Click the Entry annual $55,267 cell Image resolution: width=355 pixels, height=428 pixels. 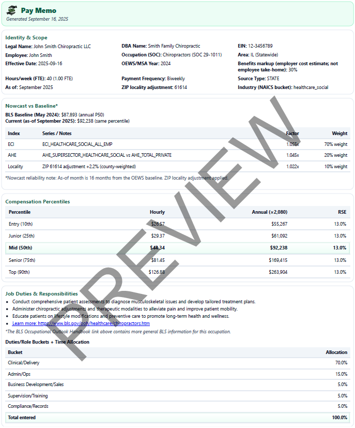[x=279, y=224]
